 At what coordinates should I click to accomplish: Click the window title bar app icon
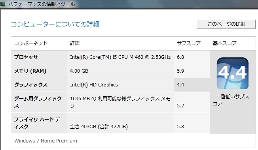coord(3,4)
